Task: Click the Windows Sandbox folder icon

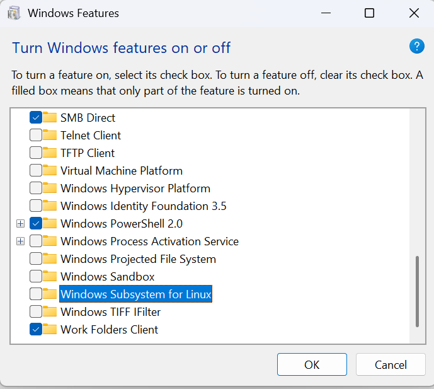Action: coord(50,276)
